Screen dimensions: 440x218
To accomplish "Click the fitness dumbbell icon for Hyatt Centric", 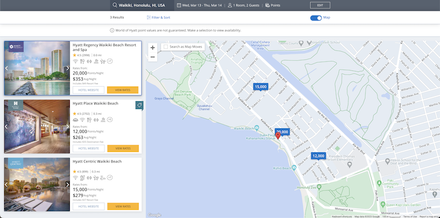I will coord(89,178).
